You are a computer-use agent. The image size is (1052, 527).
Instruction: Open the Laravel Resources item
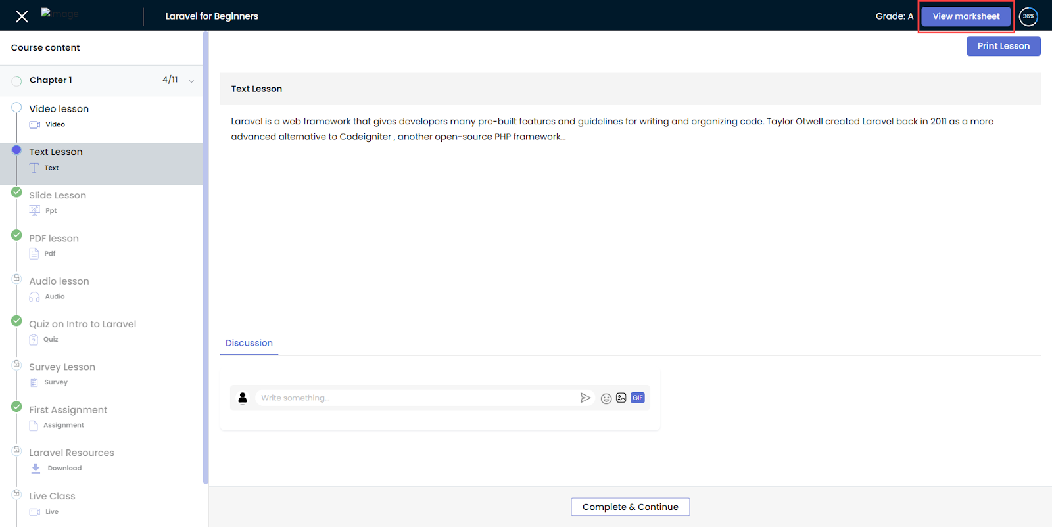(x=72, y=453)
